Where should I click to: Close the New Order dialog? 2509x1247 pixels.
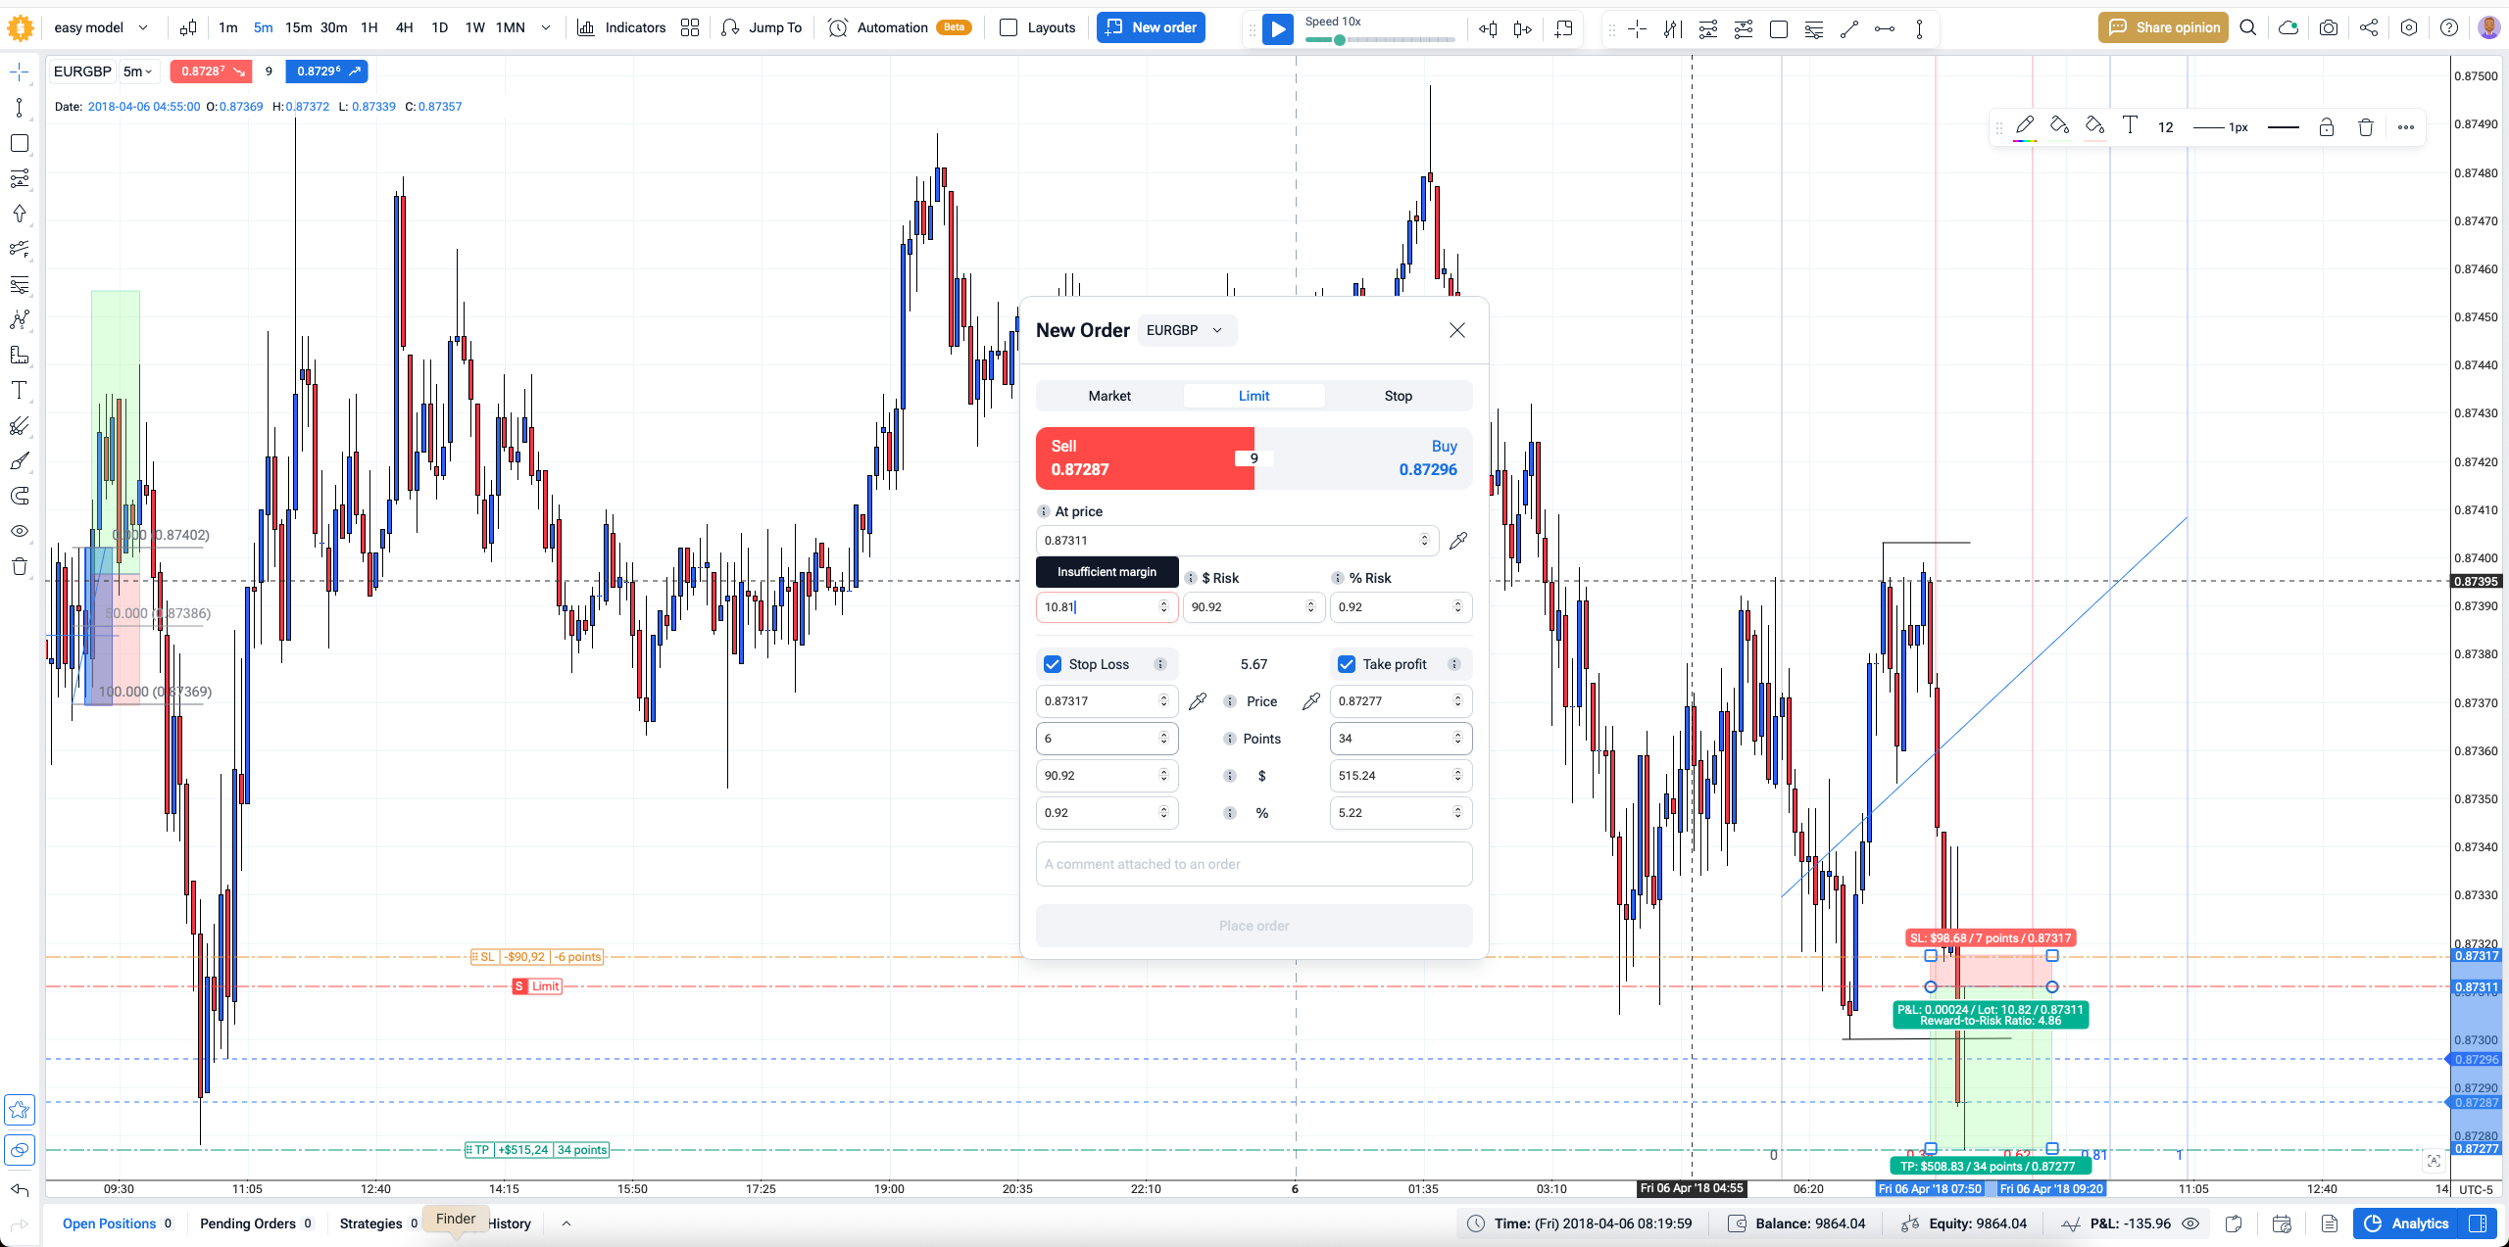pos(1457,330)
